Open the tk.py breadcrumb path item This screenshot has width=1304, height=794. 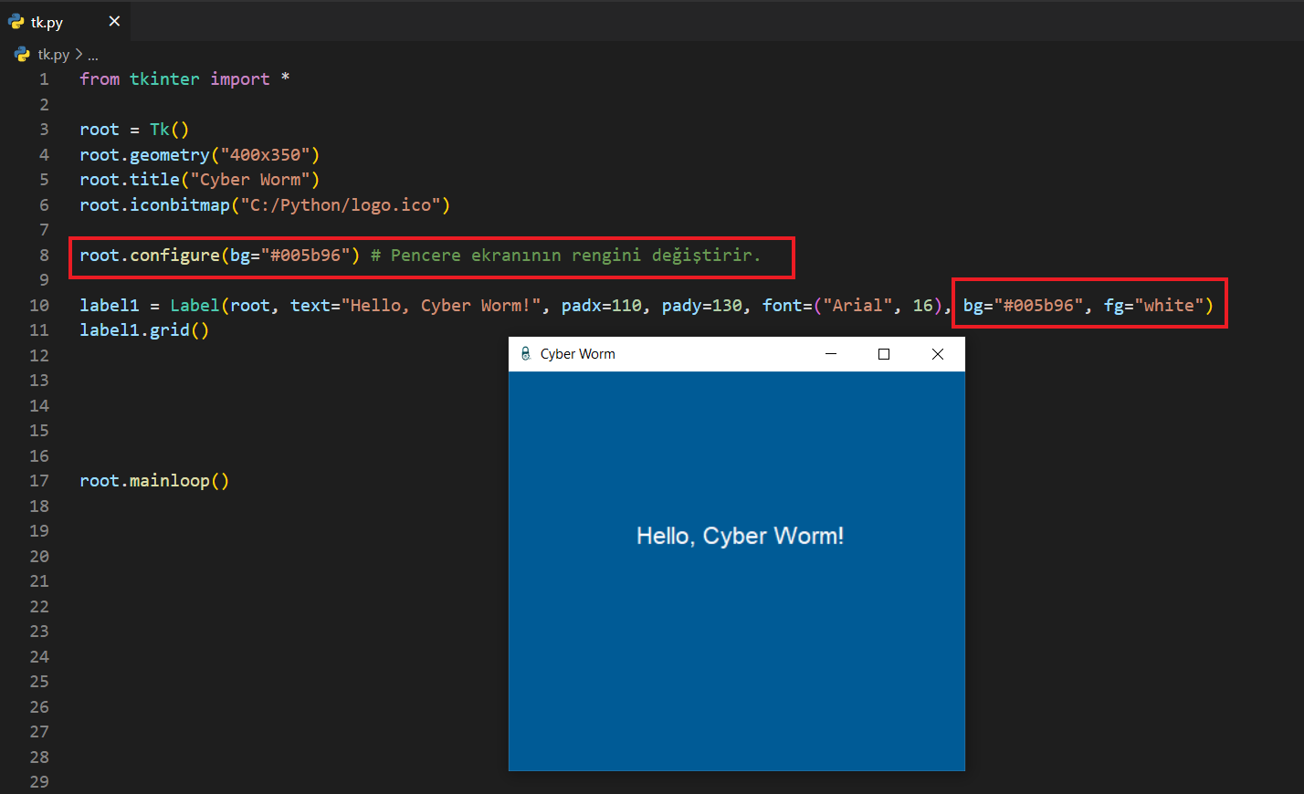(x=53, y=55)
